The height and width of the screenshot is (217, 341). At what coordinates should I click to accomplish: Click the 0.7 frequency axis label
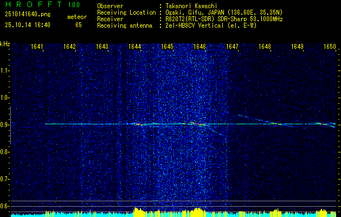(x=4, y=179)
